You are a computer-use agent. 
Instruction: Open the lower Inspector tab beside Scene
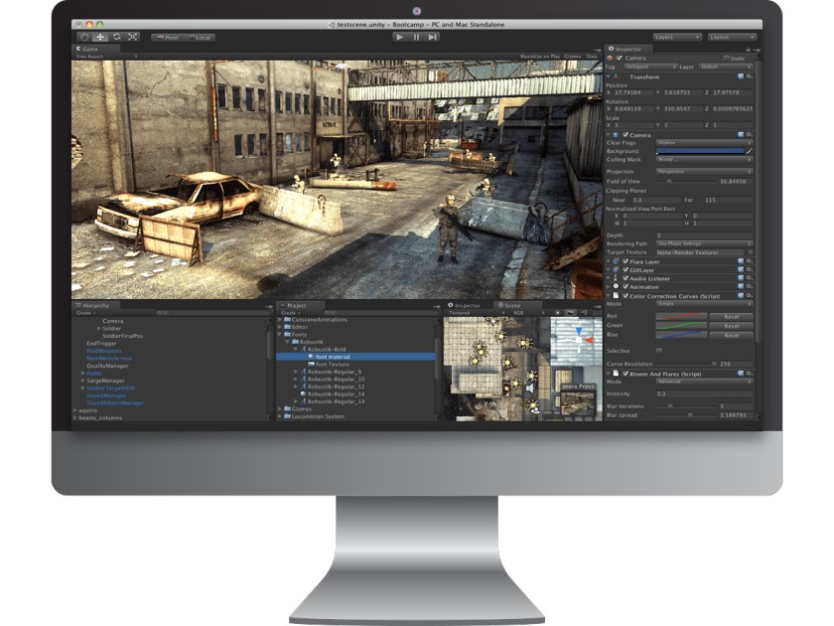click(x=465, y=306)
